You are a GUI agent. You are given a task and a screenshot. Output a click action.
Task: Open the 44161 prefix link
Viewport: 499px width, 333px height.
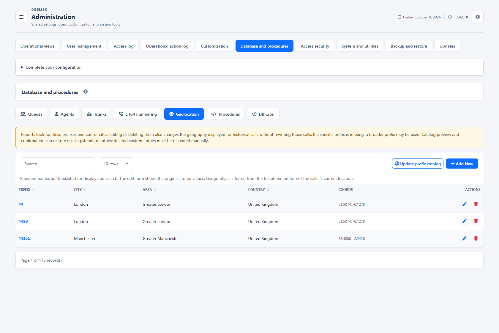pos(24,238)
